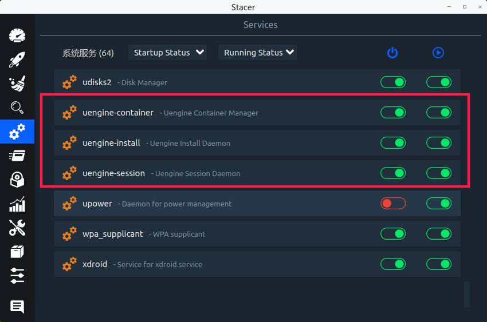Open the Startup Status dropdown
The image size is (487, 322).
[167, 53]
